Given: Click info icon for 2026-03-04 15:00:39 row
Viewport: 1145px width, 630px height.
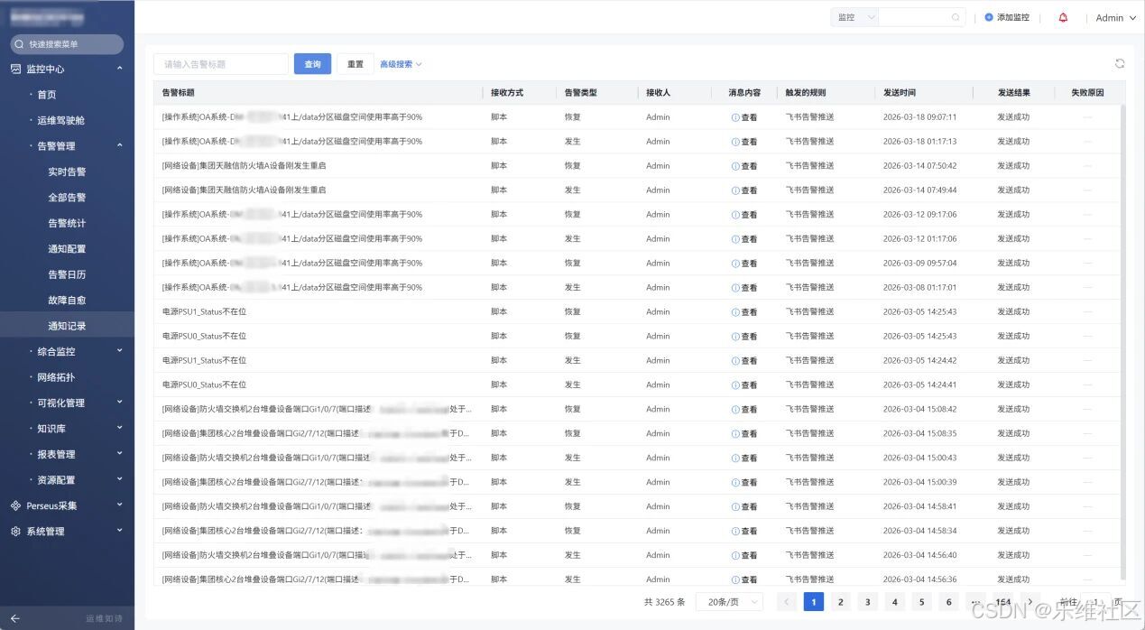Looking at the screenshot, I should [735, 483].
